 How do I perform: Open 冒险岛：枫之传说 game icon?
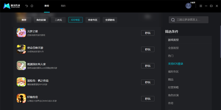(x=21, y=82)
